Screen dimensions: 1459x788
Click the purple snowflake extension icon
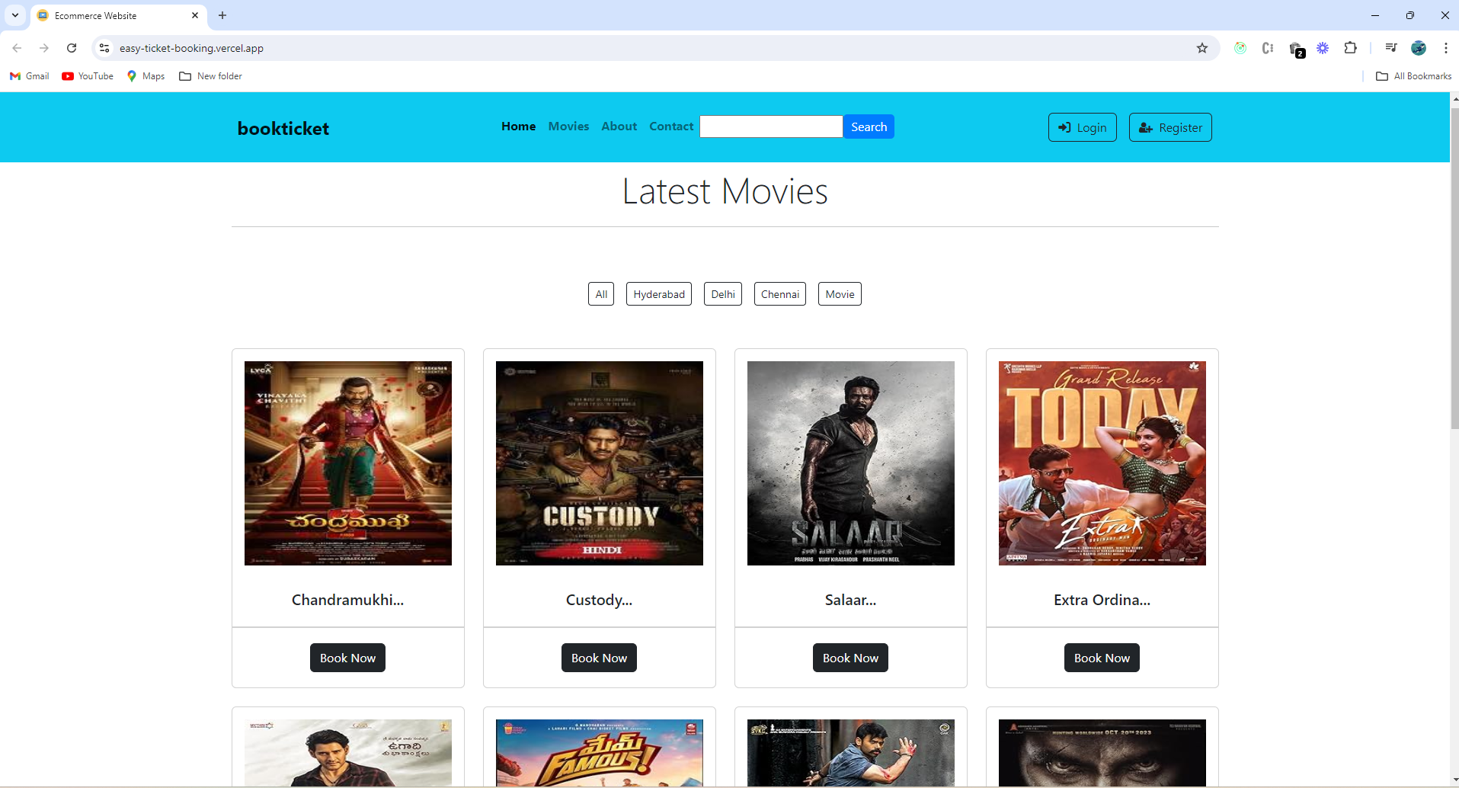(x=1323, y=48)
